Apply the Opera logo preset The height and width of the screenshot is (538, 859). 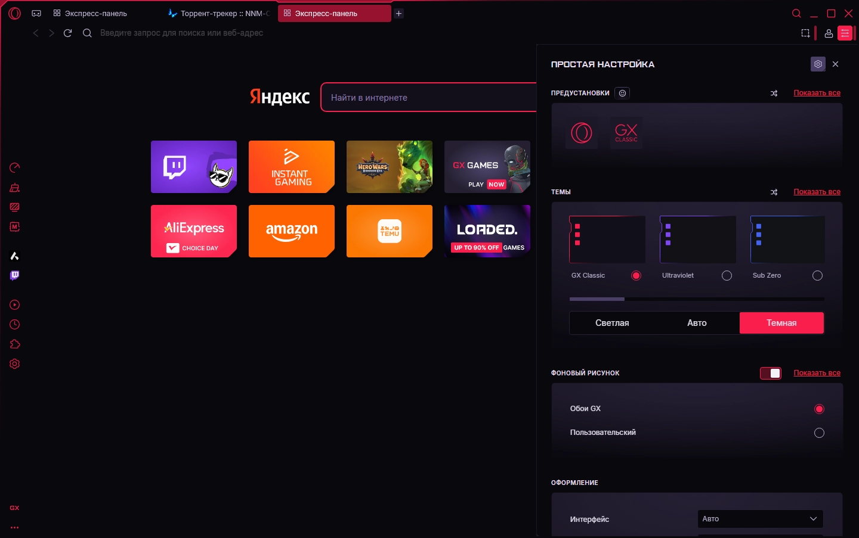582,132
